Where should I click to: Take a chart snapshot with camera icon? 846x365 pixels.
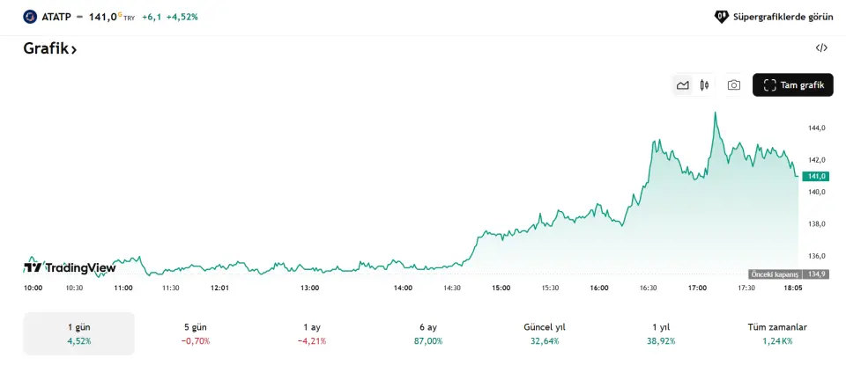733,85
